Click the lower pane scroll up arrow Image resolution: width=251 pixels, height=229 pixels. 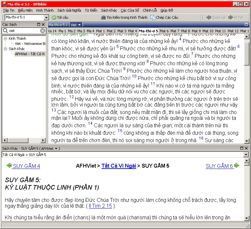tap(247, 161)
